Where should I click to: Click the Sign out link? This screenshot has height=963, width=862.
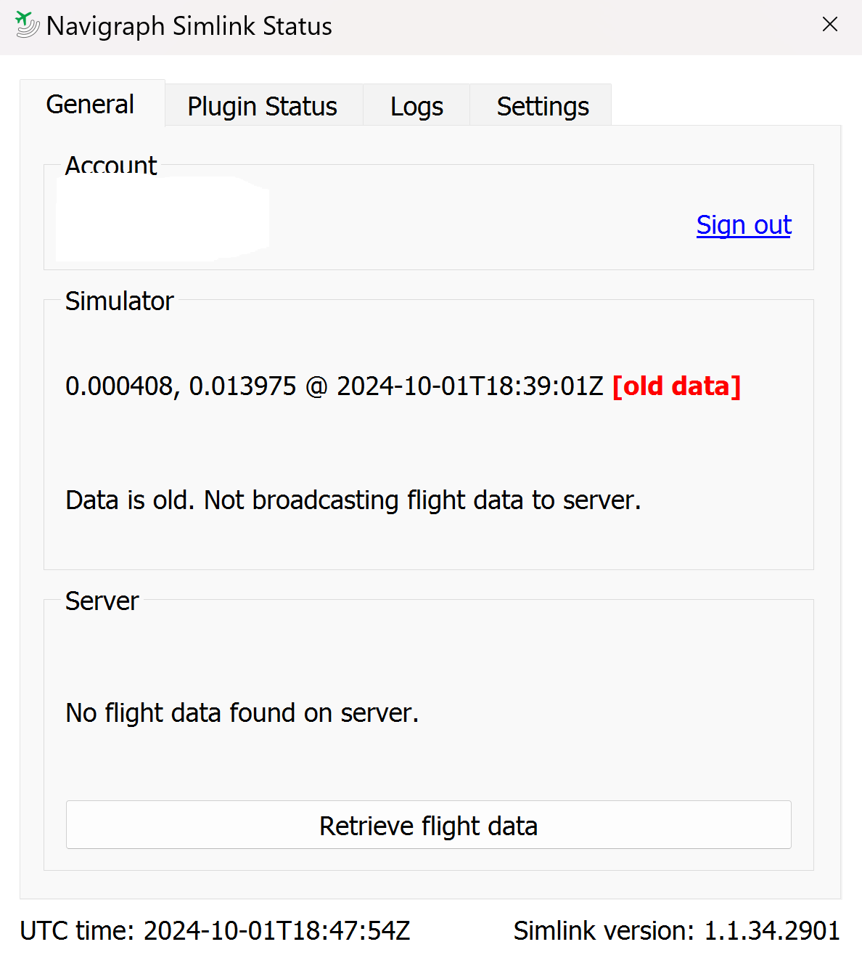coord(743,225)
